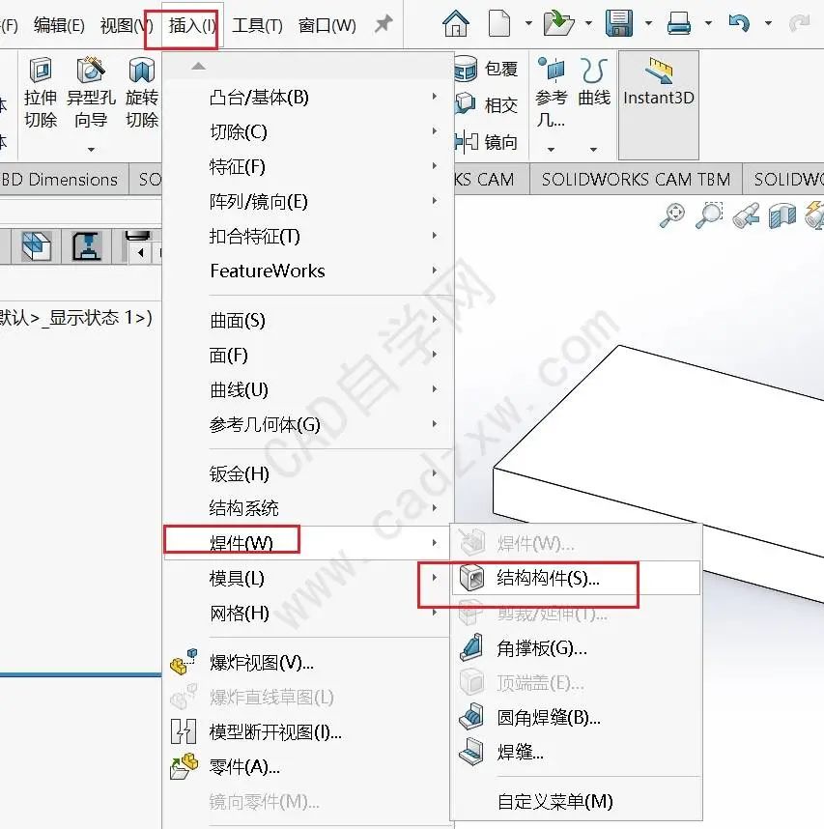Toggle the Instant3D button
This screenshot has width=824, height=829.
[x=659, y=104]
